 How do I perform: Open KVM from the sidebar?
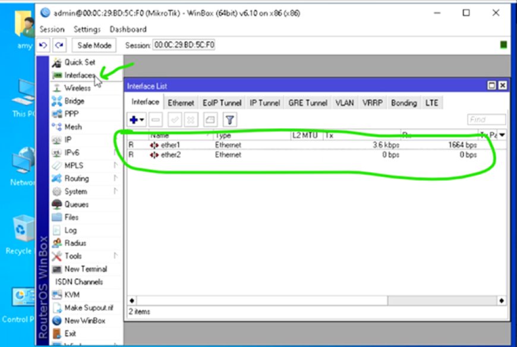click(72, 295)
